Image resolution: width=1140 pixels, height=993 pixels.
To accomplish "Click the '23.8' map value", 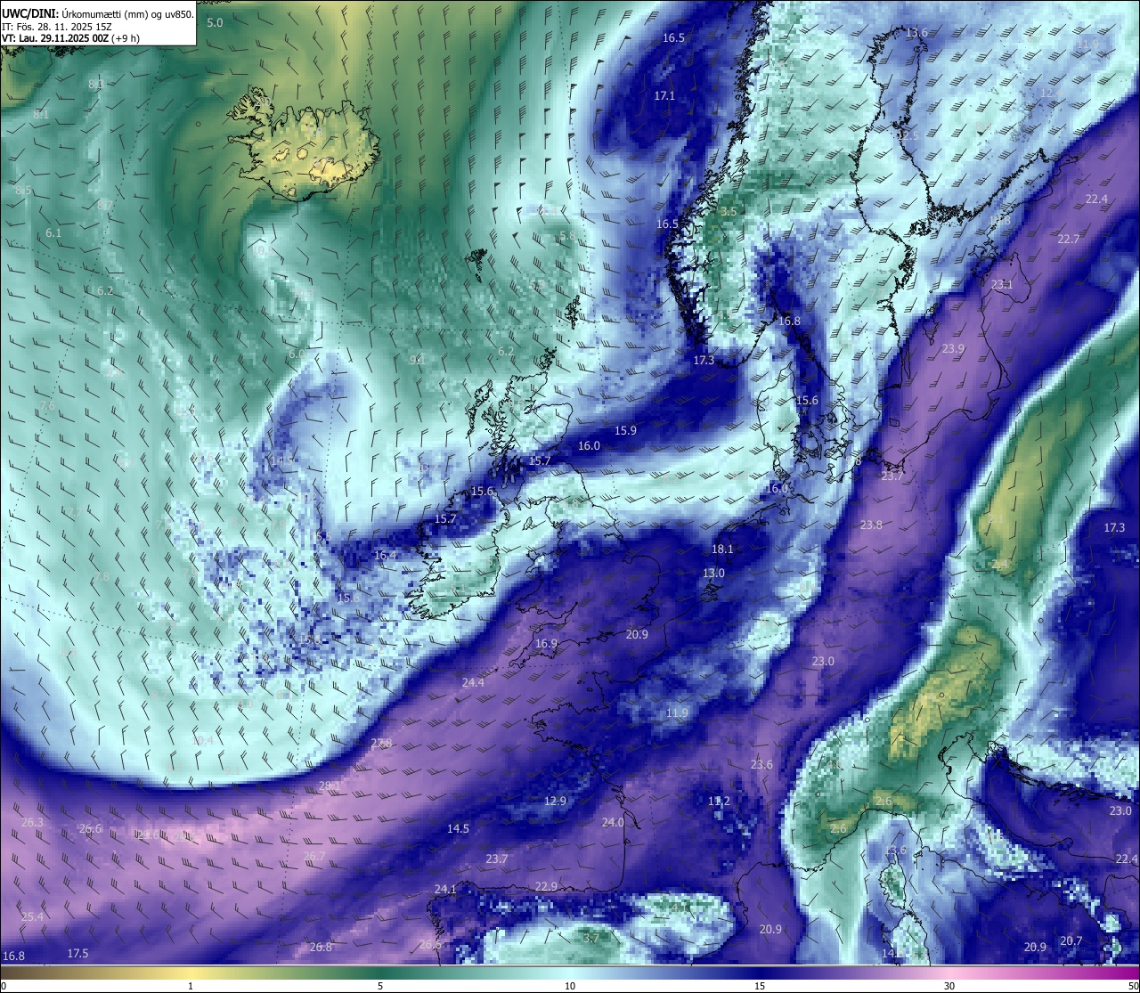I will pos(871,525).
